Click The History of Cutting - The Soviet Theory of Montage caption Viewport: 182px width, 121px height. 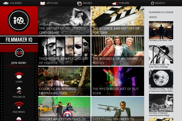pyautogui.click(x=159, y=66)
